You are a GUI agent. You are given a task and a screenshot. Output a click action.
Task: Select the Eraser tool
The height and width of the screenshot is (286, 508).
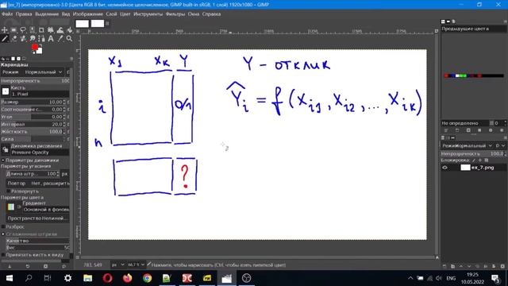pos(13,39)
